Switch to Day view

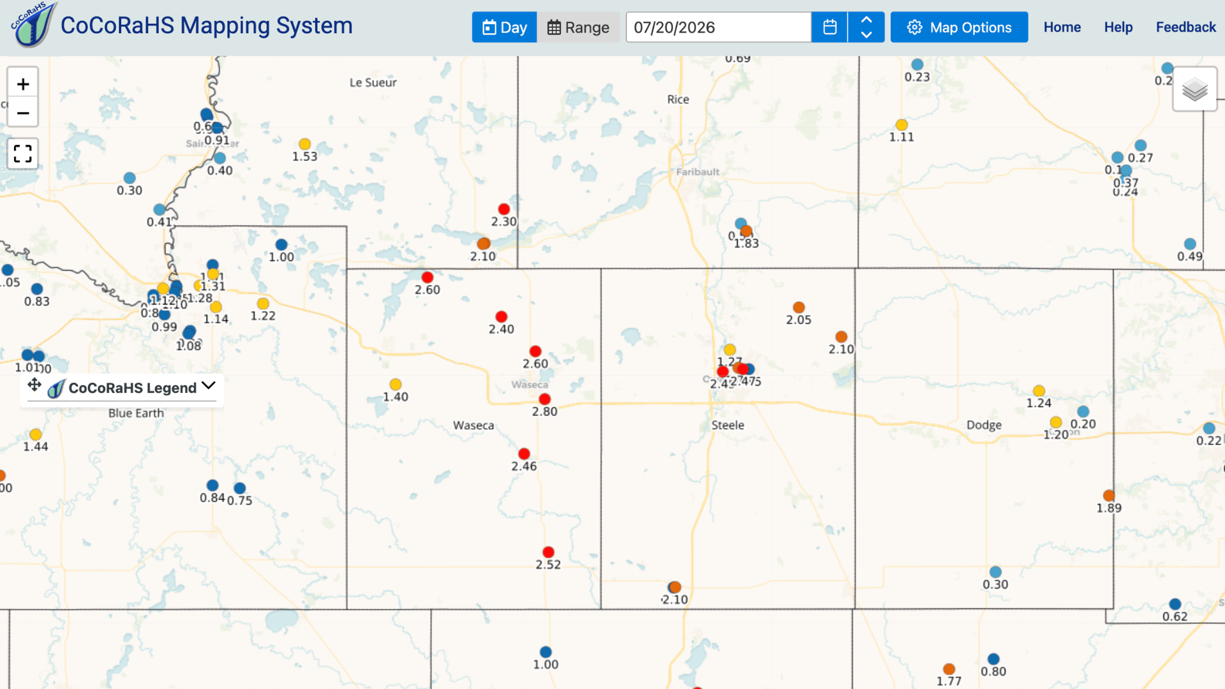click(x=504, y=27)
